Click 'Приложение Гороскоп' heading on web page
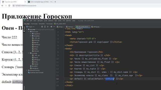The image size is (161, 90). coord(37,16)
